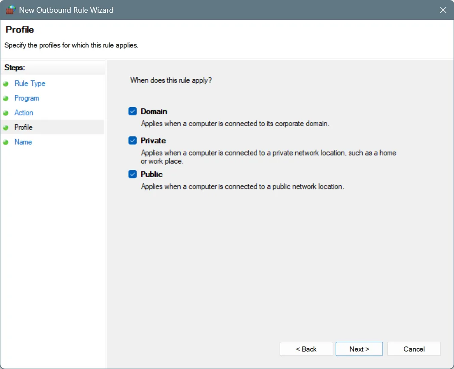Click the Public label text
This screenshot has height=369, width=454.
click(152, 174)
